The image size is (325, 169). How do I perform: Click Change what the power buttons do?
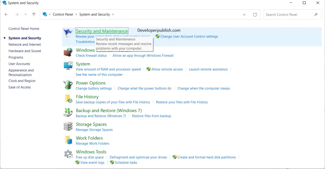click(144, 88)
